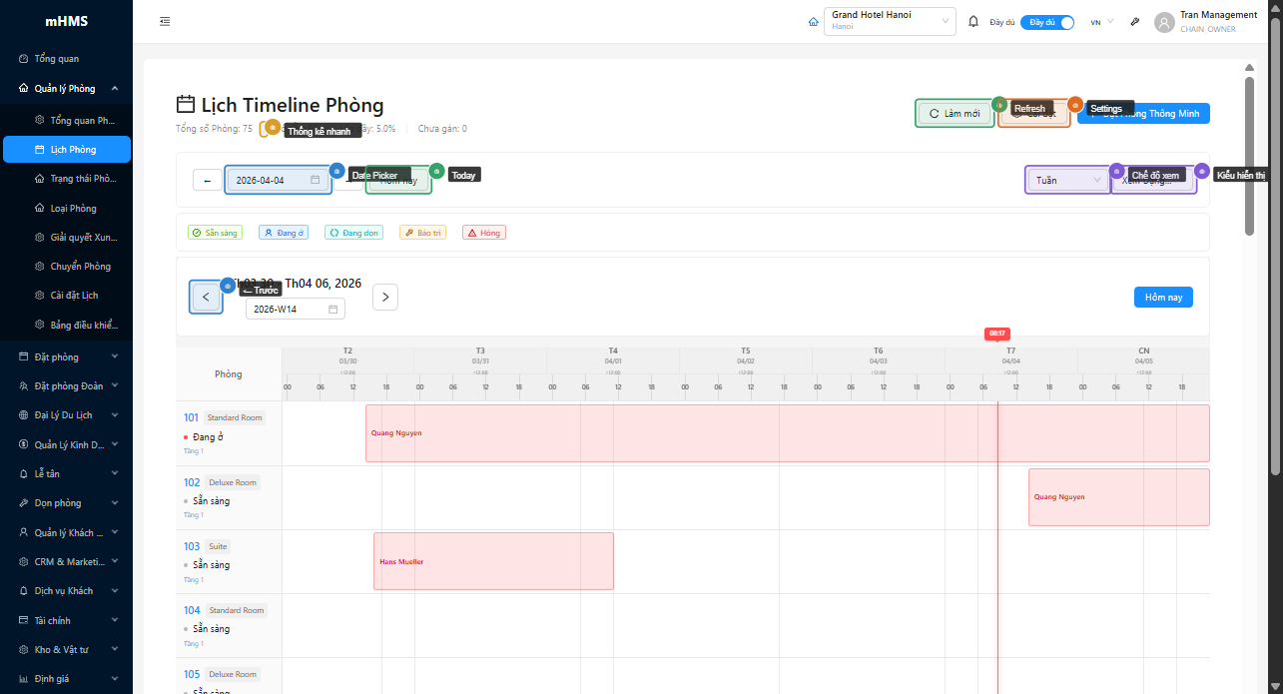Click the wrench icon in the top bar
Screen dimensions: 1283x694
(1135, 22)
